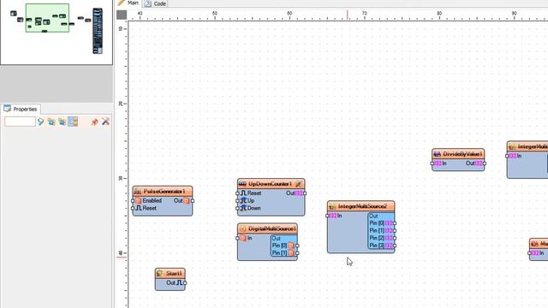Click the DigitalMultiSource1 header icon

pyautogui.click(x=242, y=228)
